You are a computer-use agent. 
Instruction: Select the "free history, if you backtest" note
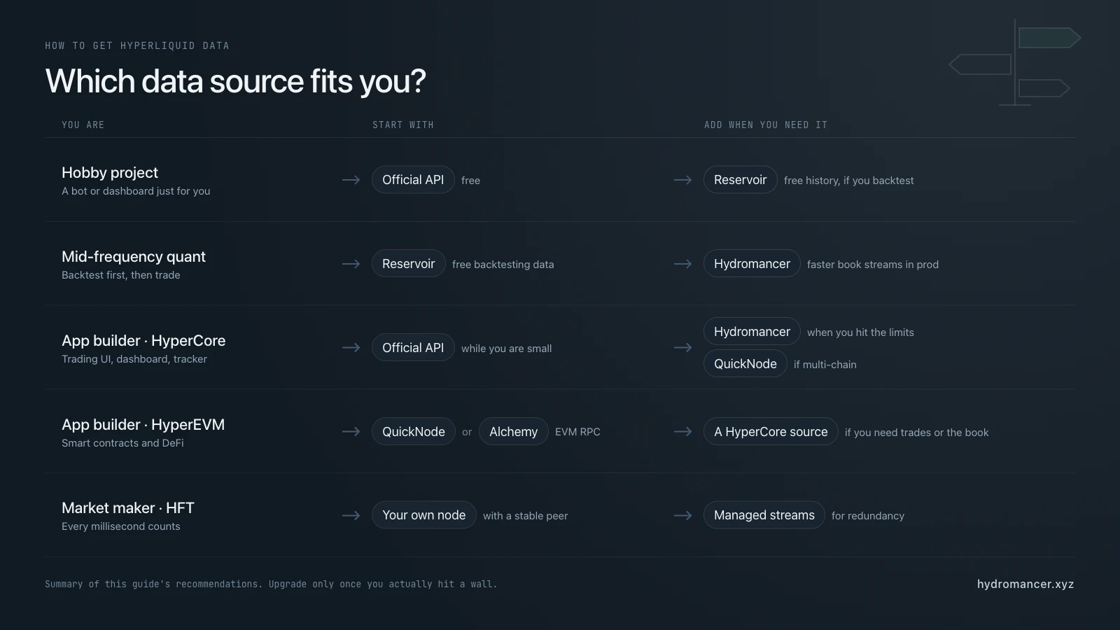[x=849, y=181]
